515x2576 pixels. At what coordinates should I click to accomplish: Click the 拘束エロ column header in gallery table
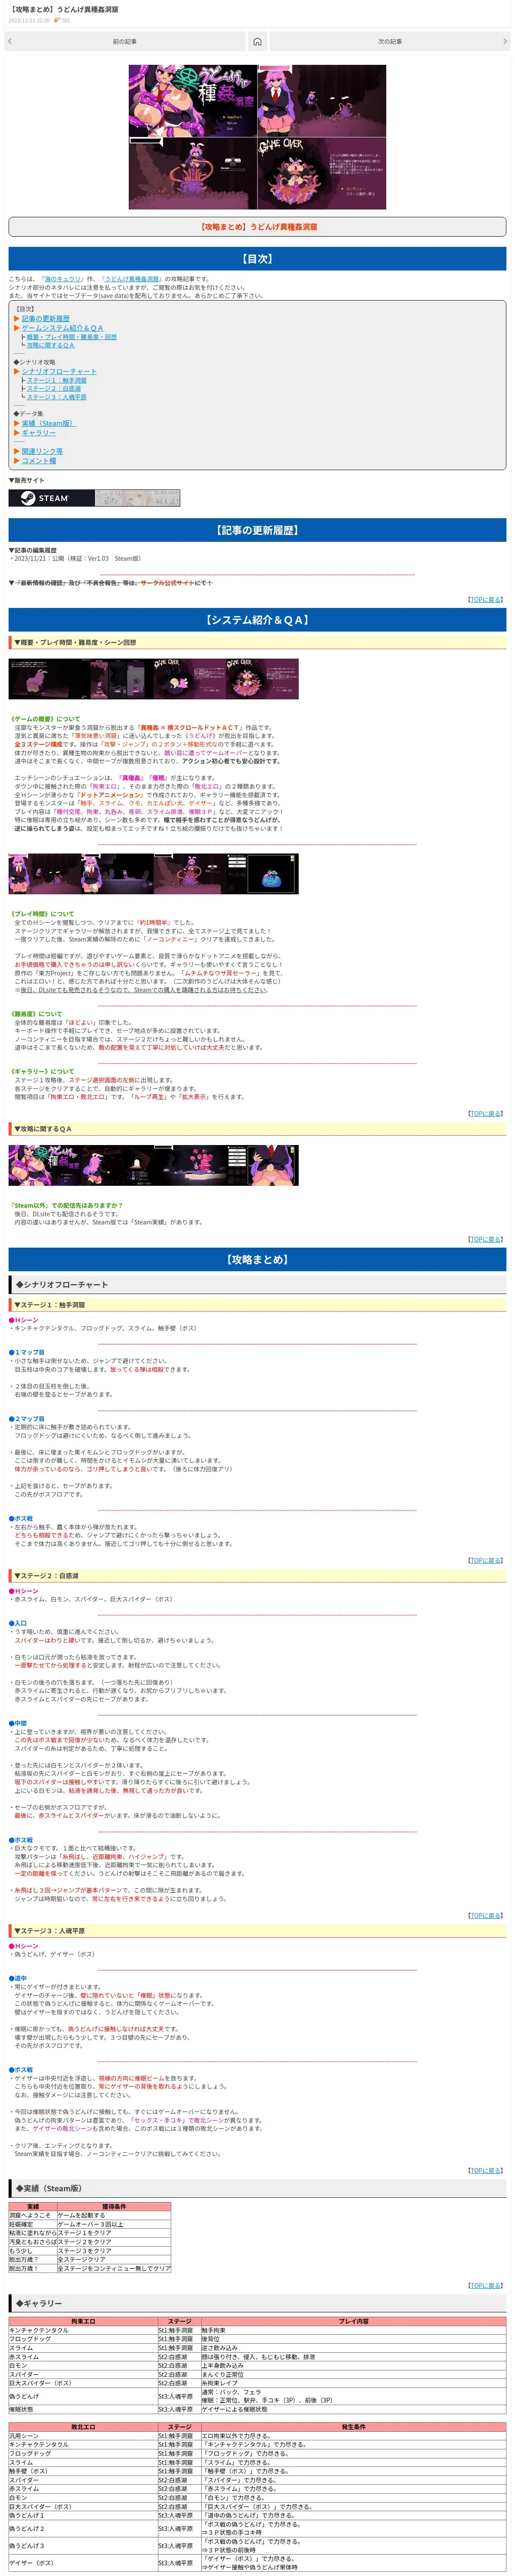tap(83, 2321)
